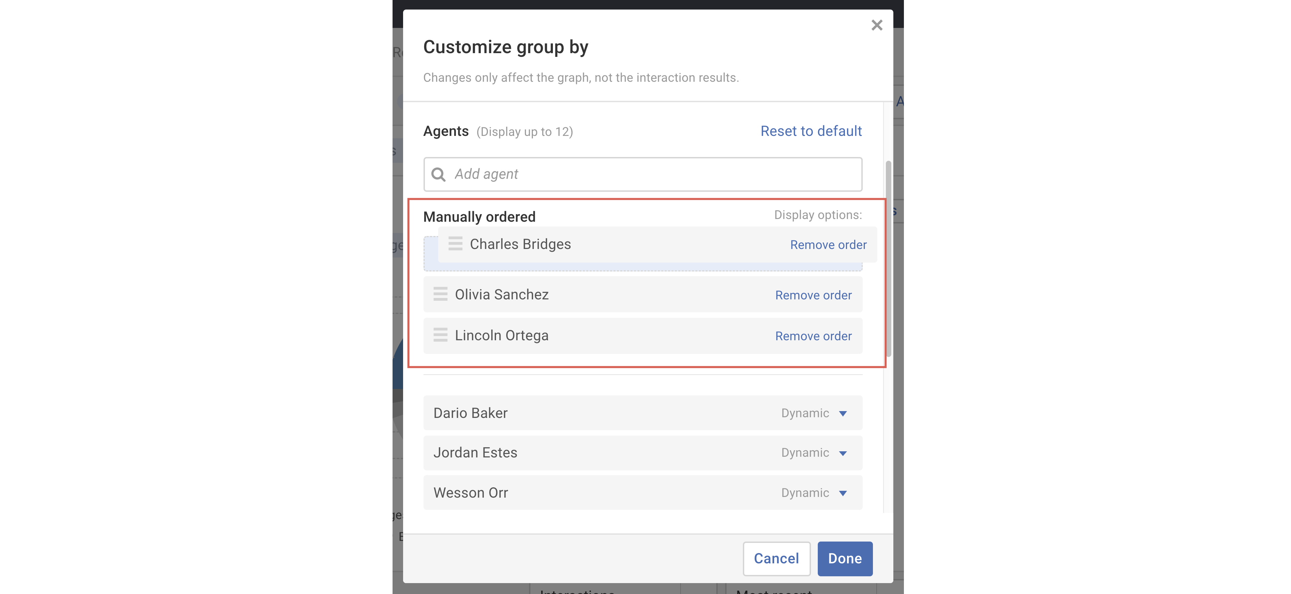The image size is (1291, 594).
Task: Click Reset to default link
Action: coord(811,131)
